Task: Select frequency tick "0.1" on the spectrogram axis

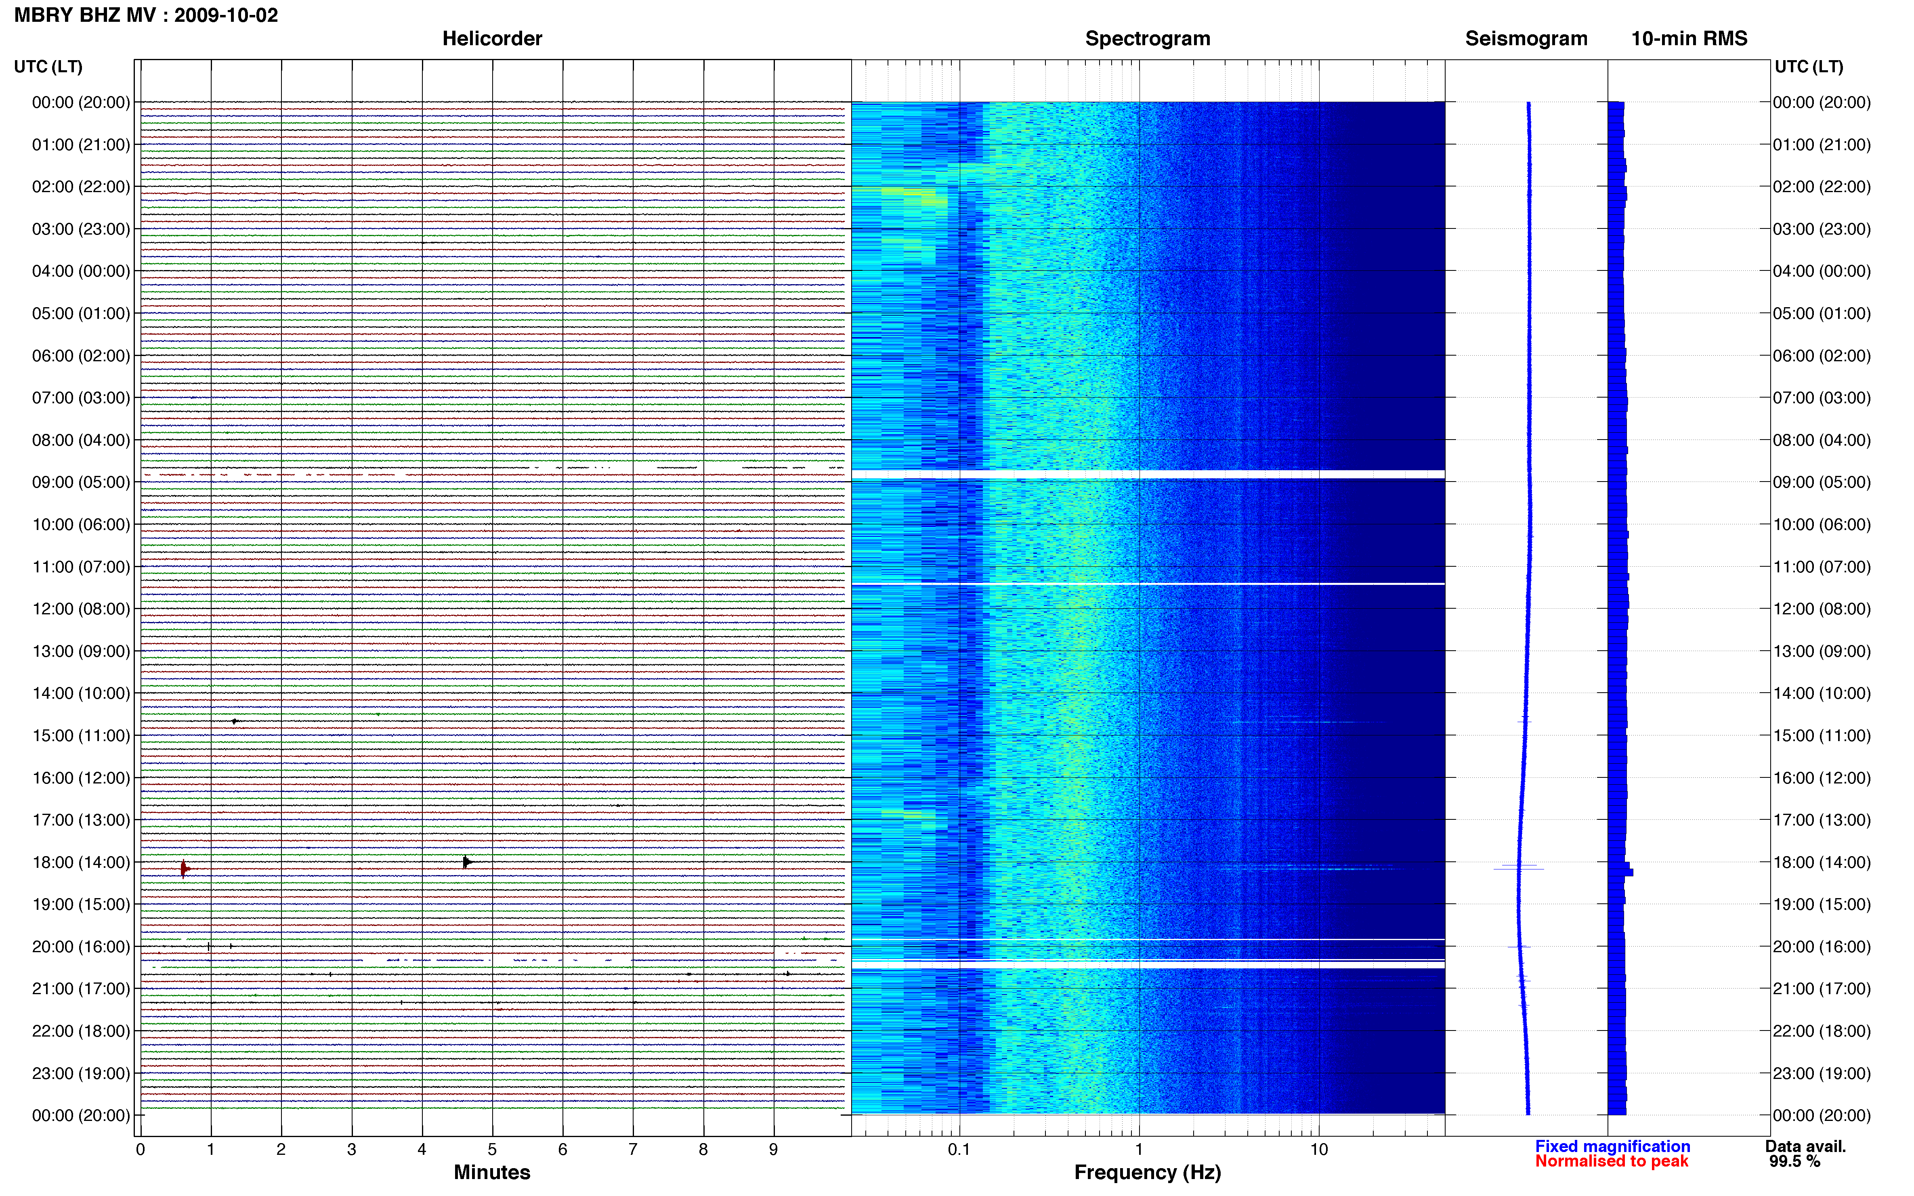Action: pyautogui.click(x=959, y=1150)
